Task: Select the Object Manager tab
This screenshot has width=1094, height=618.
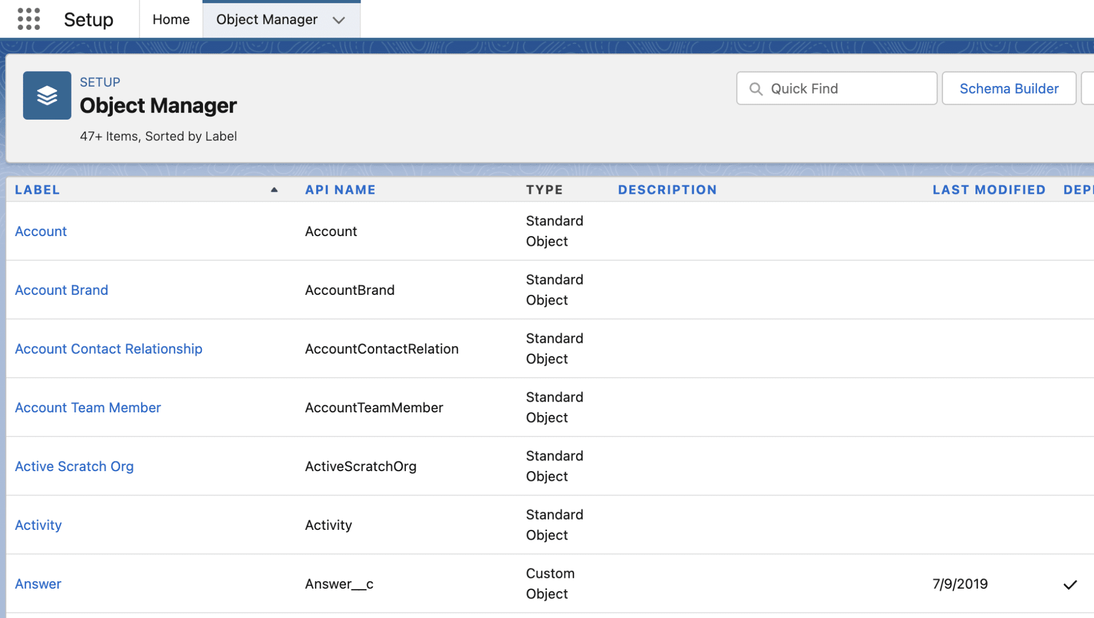Action: pyautogui.click(x=267, y=19)
